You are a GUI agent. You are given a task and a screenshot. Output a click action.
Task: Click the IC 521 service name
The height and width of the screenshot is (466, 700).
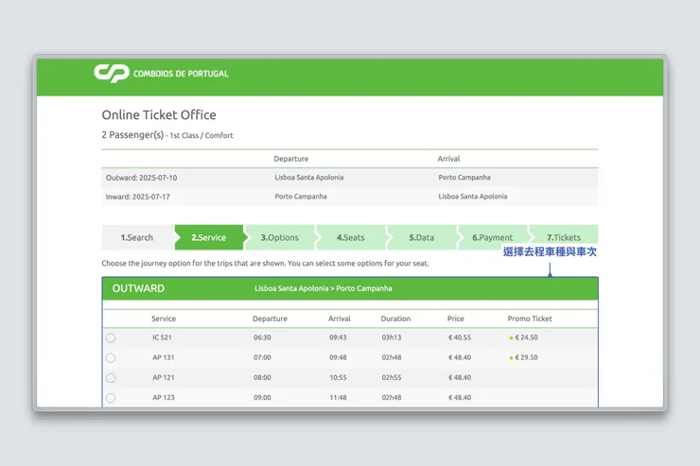(162, 337)
